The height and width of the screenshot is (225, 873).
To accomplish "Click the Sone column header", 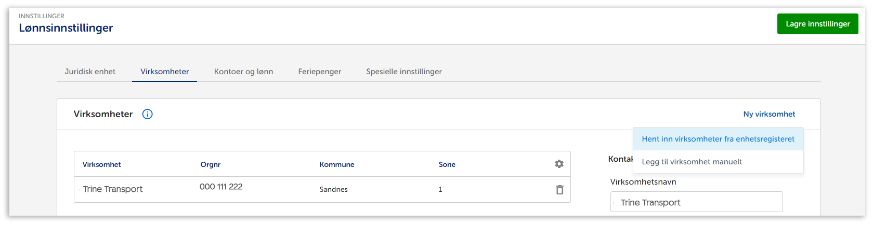I will pyautogui.click(x=447, y=164).
